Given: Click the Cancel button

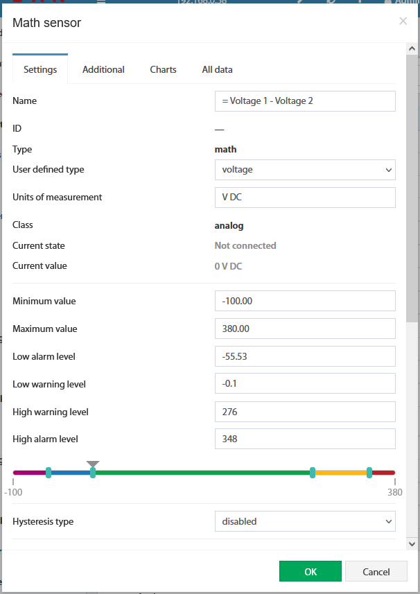Looking at the screenshot, I should (376, 571).
